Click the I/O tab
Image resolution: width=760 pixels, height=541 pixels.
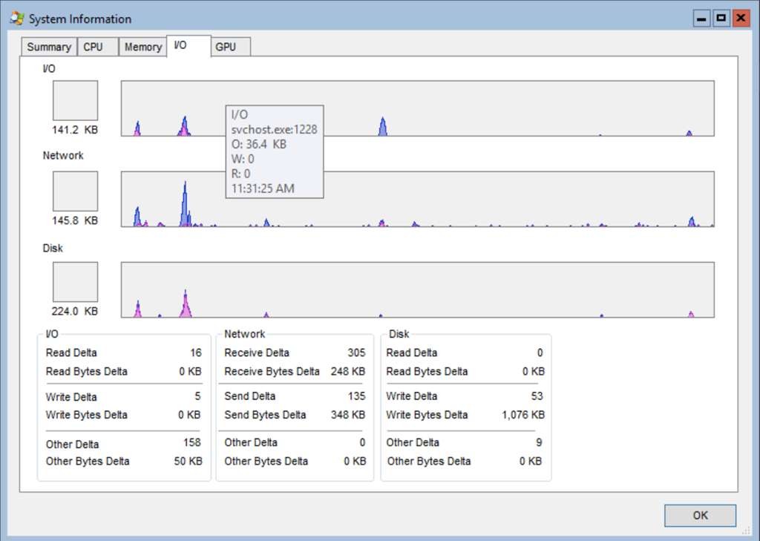pos(180,45)
